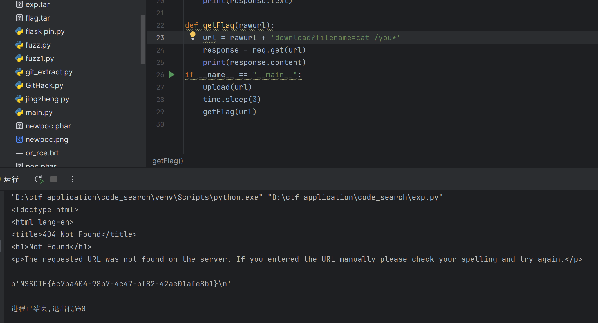Open newpoc.png in the project tree
Viewport: 598px width, 323px height.
coord(47,139)
